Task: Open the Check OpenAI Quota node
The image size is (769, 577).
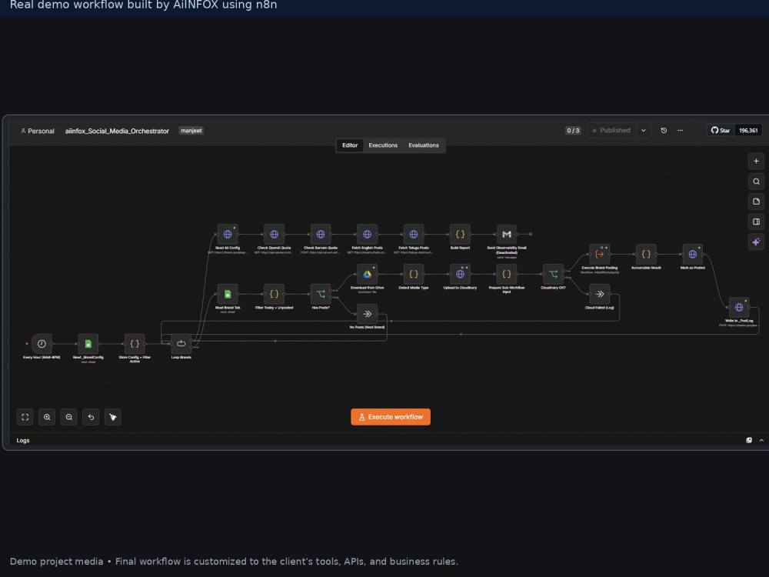Action: (x=275, y=235)
